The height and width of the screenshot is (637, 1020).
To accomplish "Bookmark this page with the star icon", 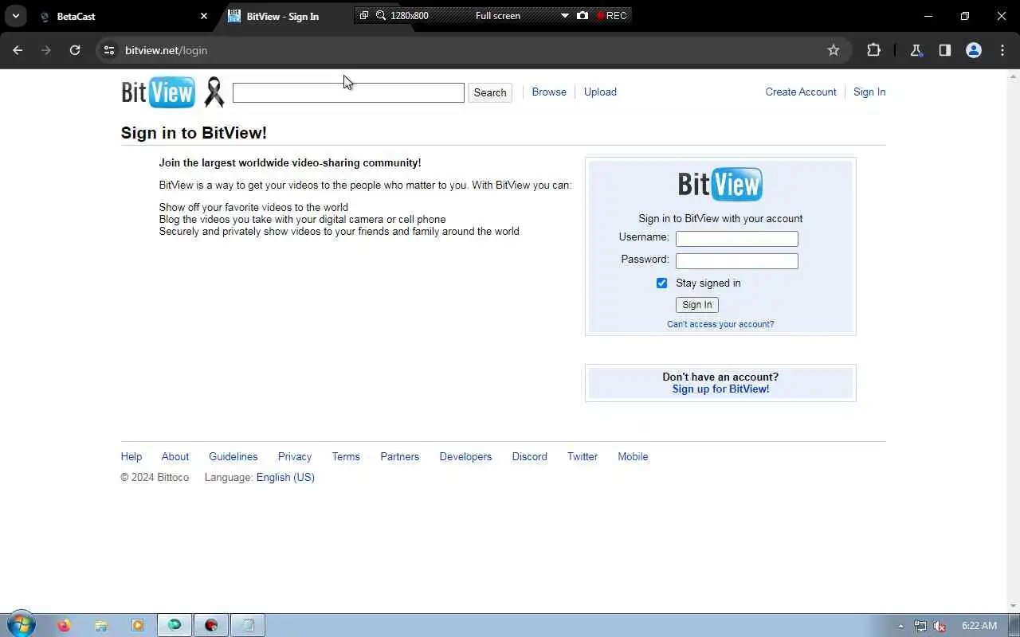I will (834, 50).
